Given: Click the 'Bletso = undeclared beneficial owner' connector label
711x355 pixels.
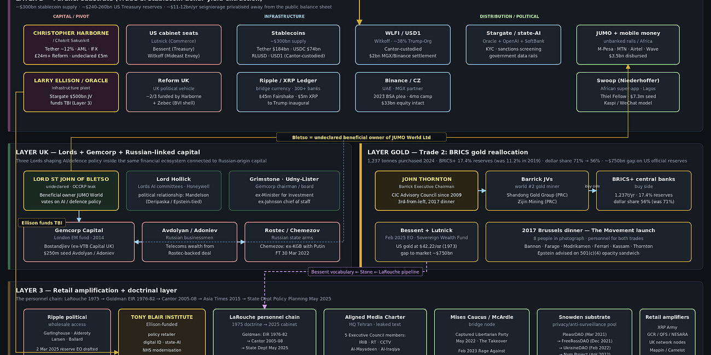Looking at the screenshot, I should [x=362, y=137].
